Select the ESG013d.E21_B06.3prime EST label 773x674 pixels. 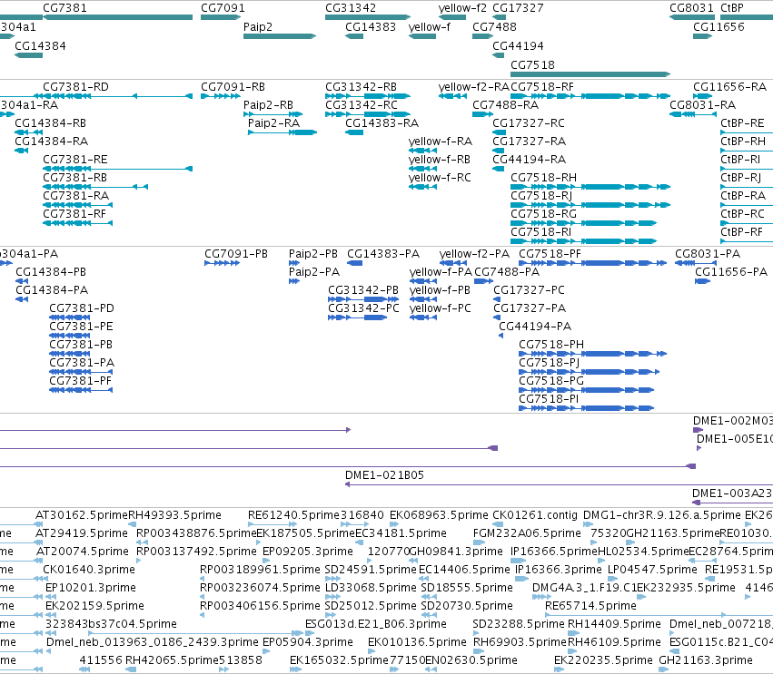(x=376, y=624)
